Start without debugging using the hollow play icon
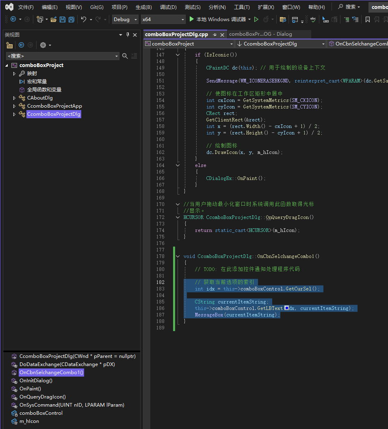This screenshot has height=429, width=388. 256,19
